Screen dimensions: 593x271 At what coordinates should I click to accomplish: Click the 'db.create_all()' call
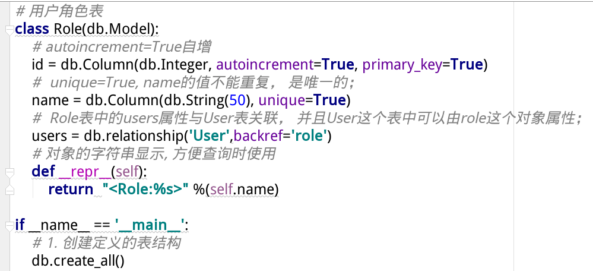point(78,260)
